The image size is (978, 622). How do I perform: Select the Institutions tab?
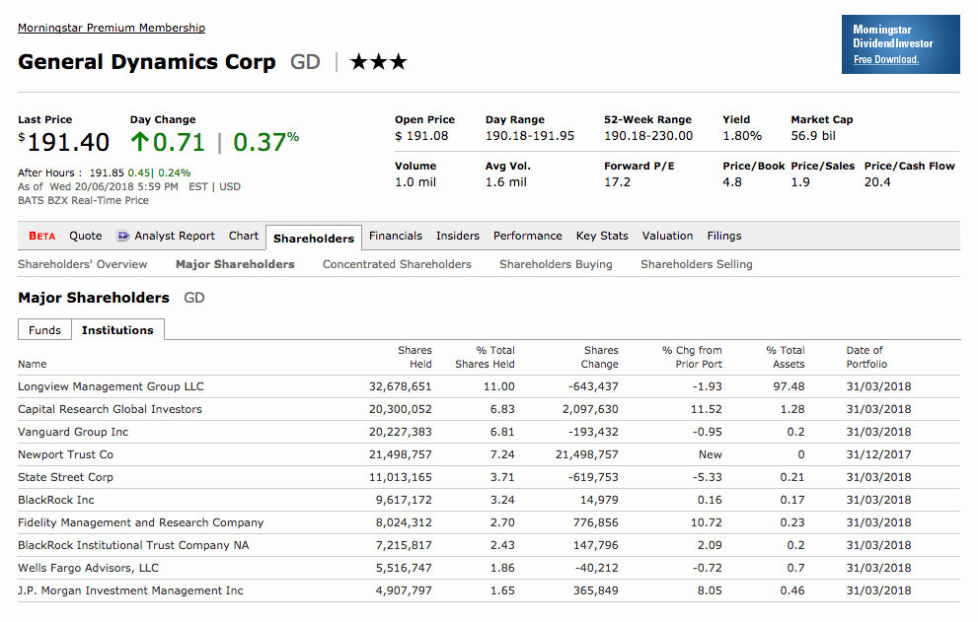[x=117, y=329]
